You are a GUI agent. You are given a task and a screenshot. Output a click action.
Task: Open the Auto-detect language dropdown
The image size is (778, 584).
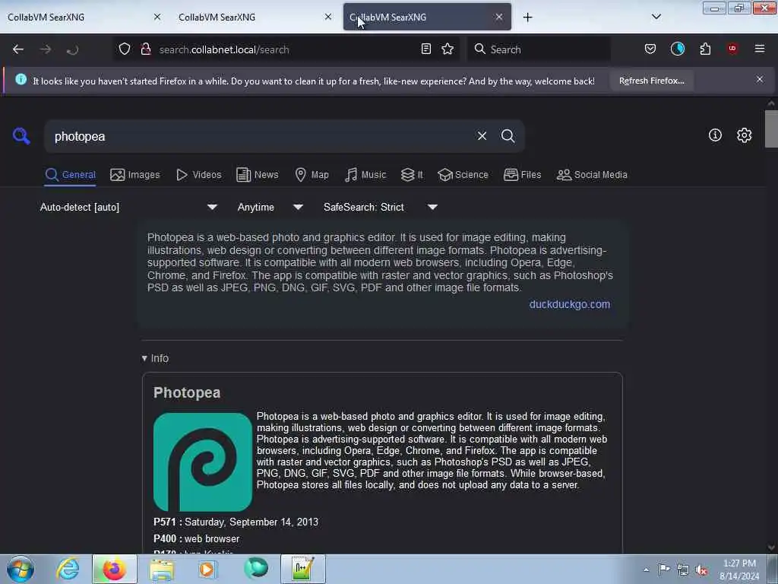tap(128, 207)
